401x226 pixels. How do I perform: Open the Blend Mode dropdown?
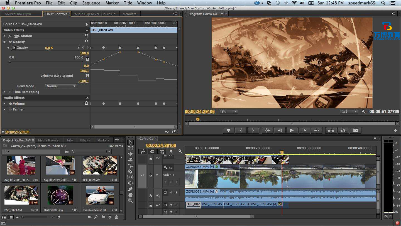[x=60, y=86]
